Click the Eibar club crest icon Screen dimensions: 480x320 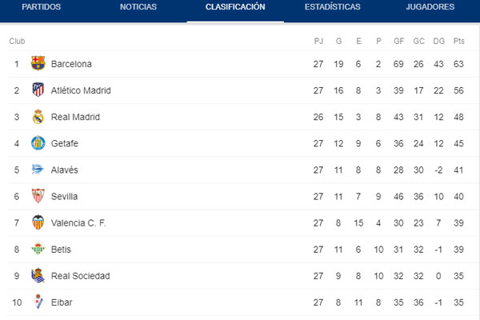(38, 302)
